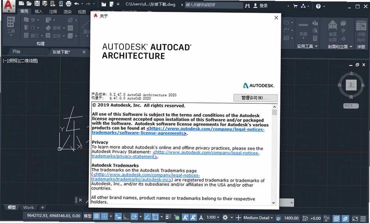The image size is (370, 223).
Task: Click the search binoculars icon
Action: 247,6
